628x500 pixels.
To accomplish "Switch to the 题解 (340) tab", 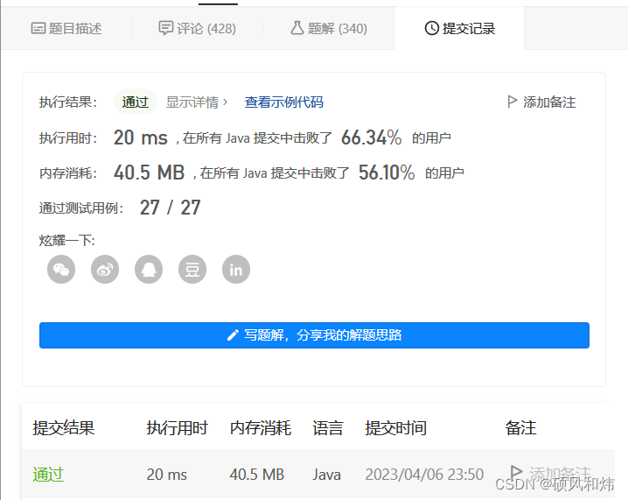I will (x=328, y=29).
